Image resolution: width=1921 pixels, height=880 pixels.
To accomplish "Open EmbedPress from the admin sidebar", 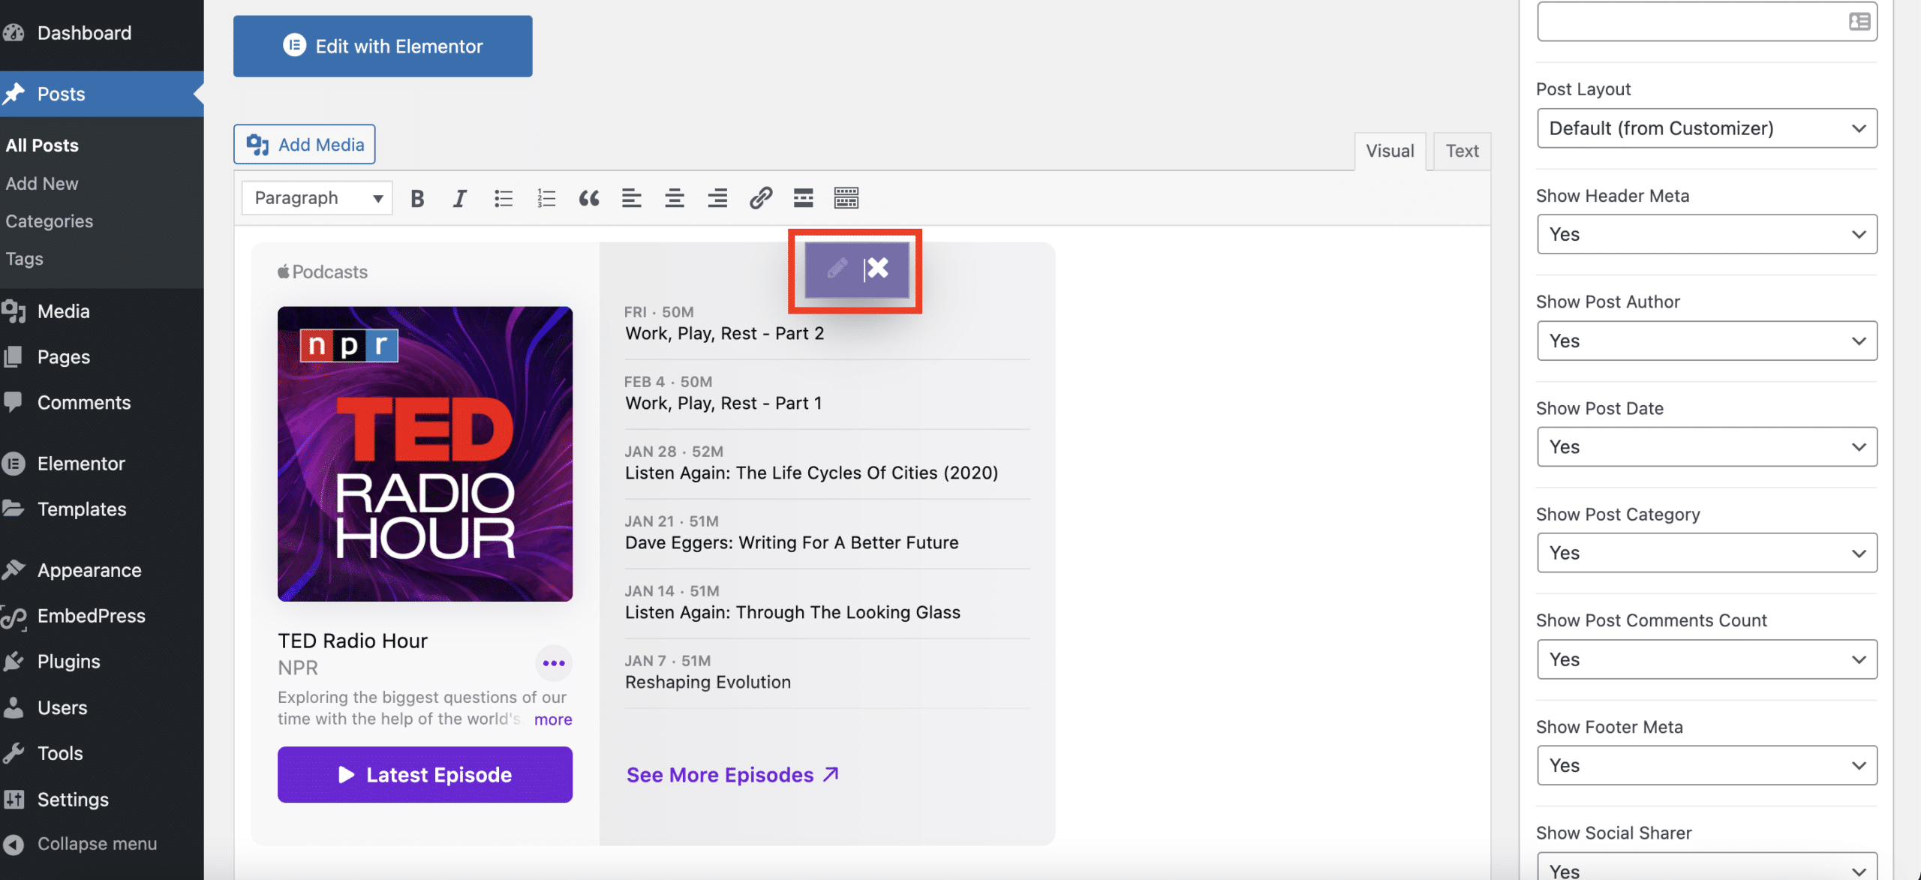I will 92,615.
